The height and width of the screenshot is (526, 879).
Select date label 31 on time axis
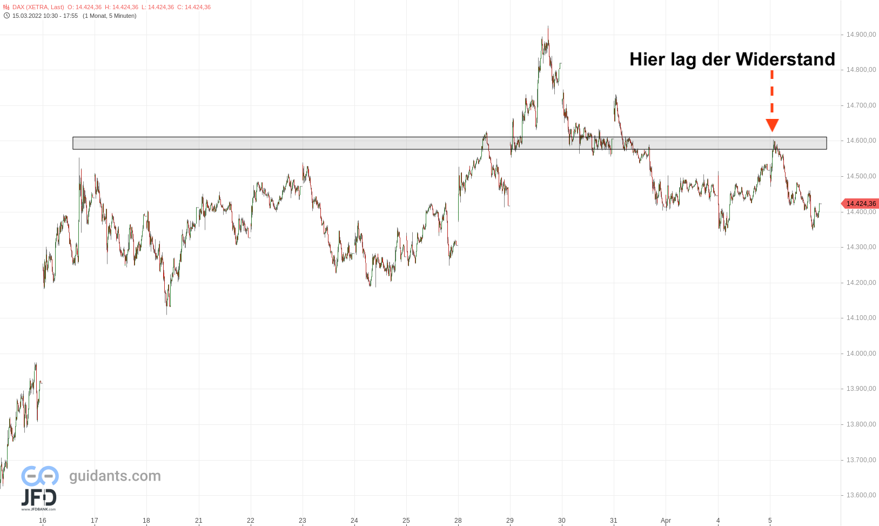(614, 521)
